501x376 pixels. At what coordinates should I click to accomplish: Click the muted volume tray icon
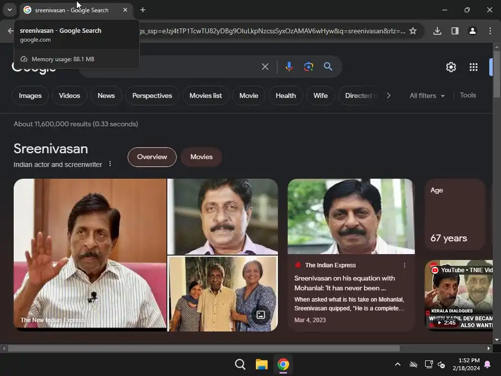tap(441, 364)
